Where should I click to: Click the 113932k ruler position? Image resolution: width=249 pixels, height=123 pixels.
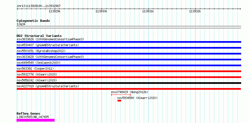coord(195,11)
